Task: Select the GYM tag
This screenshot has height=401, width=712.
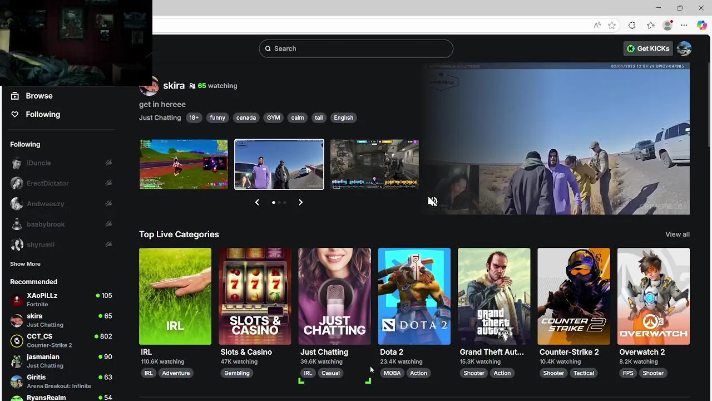Action: 273,118
